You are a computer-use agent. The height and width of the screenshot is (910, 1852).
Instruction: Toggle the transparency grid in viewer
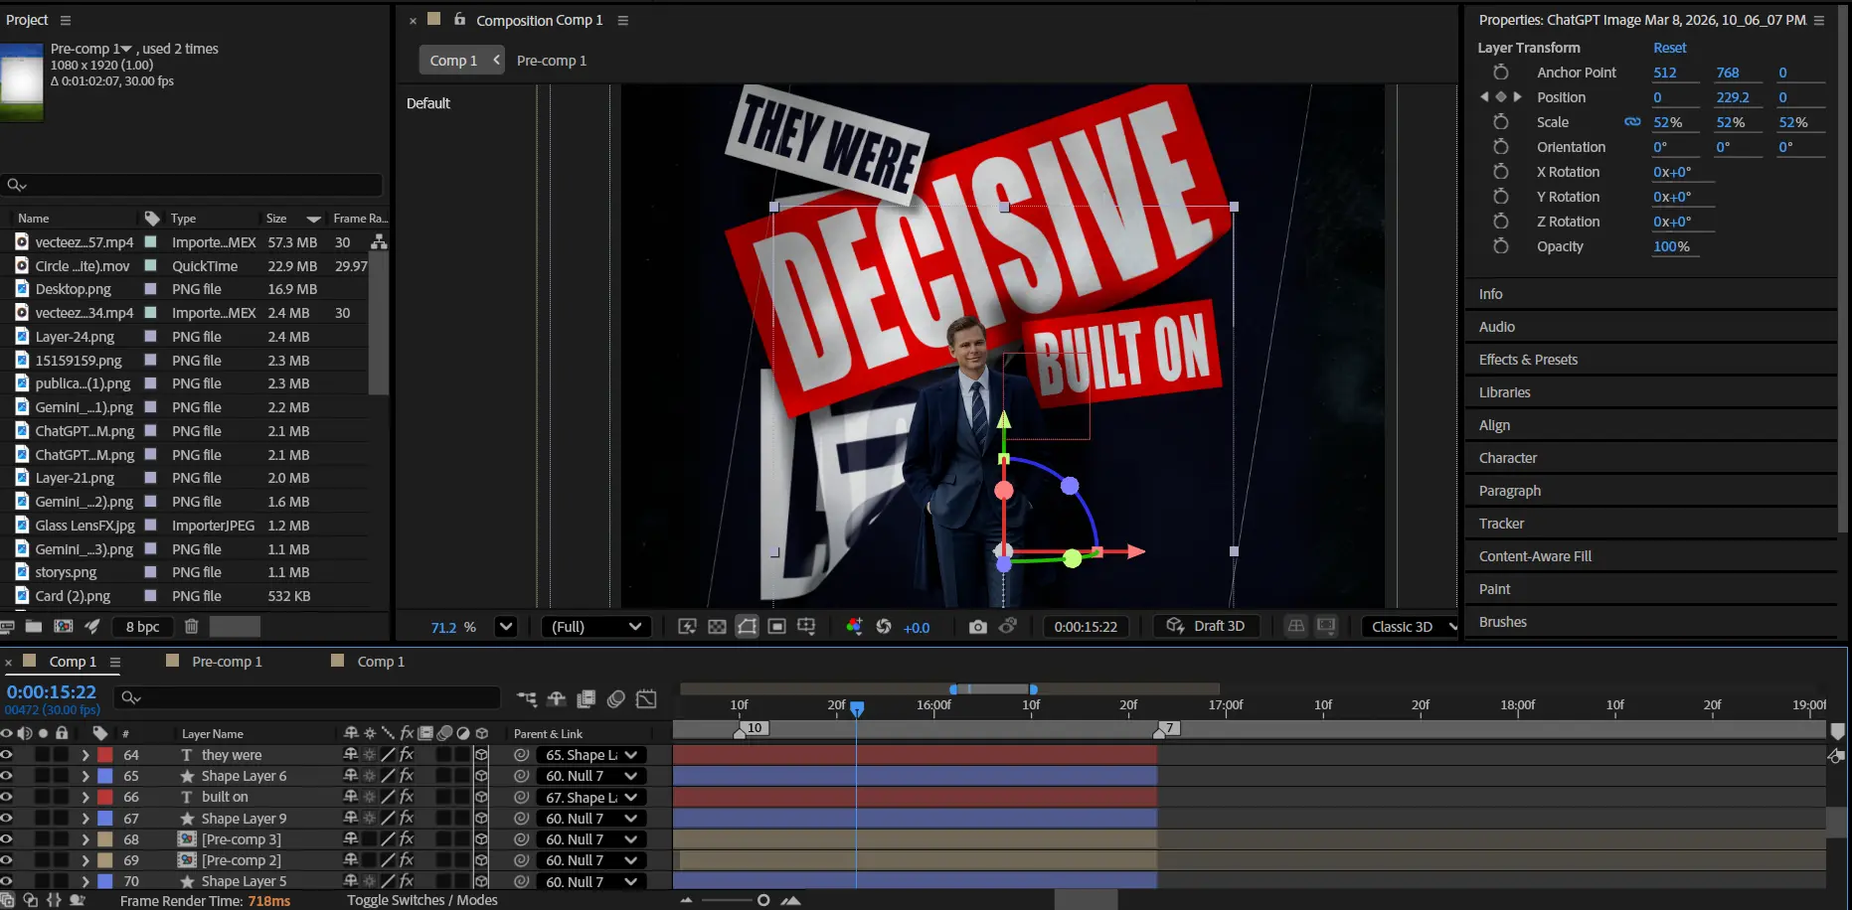click(717, 627)
